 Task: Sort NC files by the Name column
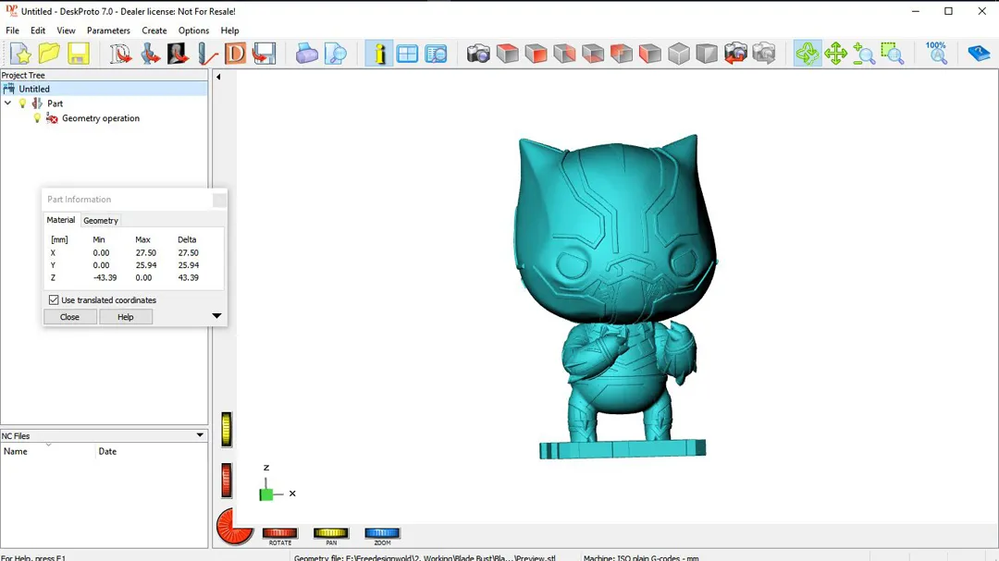pos(48,451)
